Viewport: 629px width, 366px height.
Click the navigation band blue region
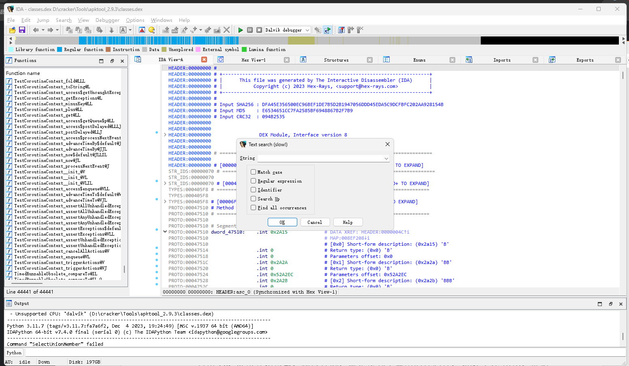(x=158, y=40)
